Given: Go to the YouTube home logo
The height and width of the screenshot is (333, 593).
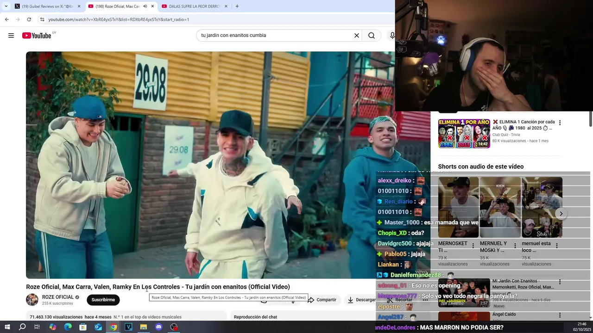Looking at the screenshot, I should 37,36.
